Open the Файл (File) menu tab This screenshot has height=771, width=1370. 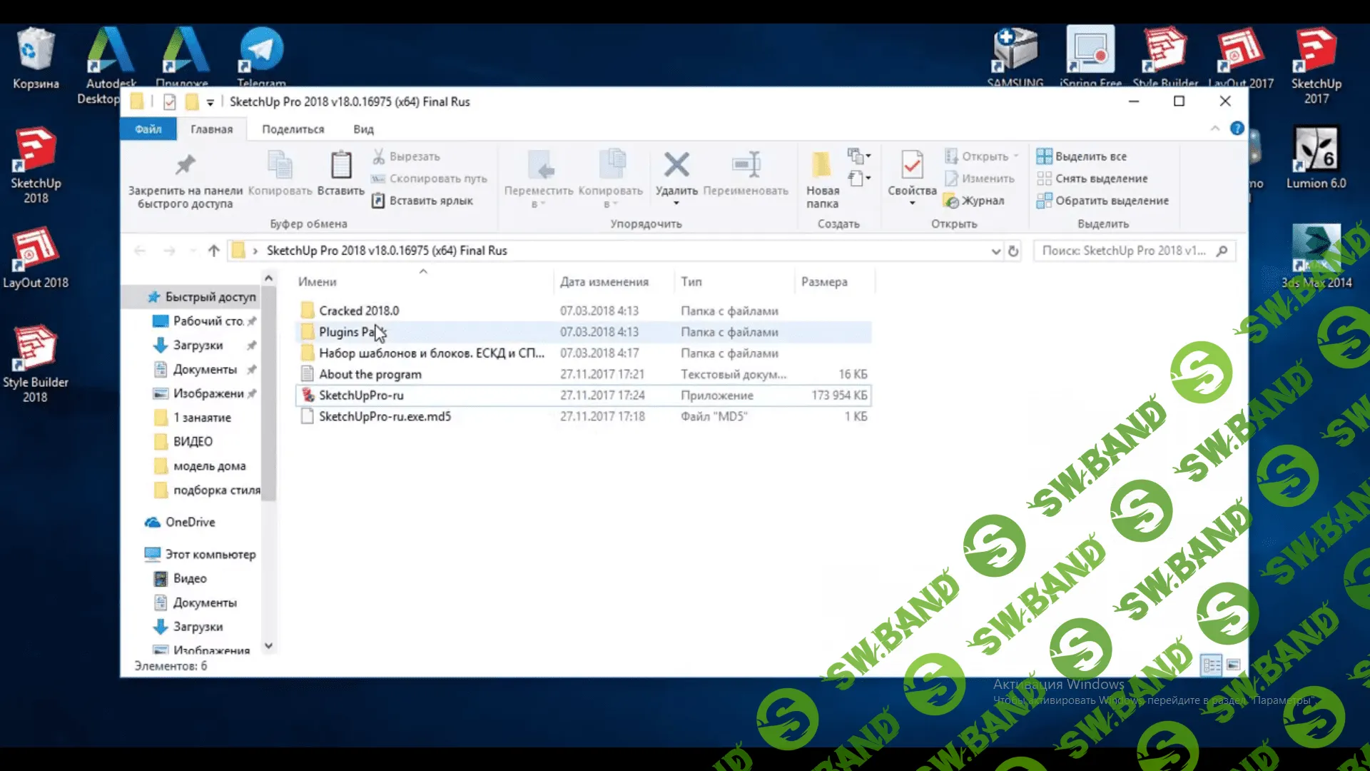[148, 129]
